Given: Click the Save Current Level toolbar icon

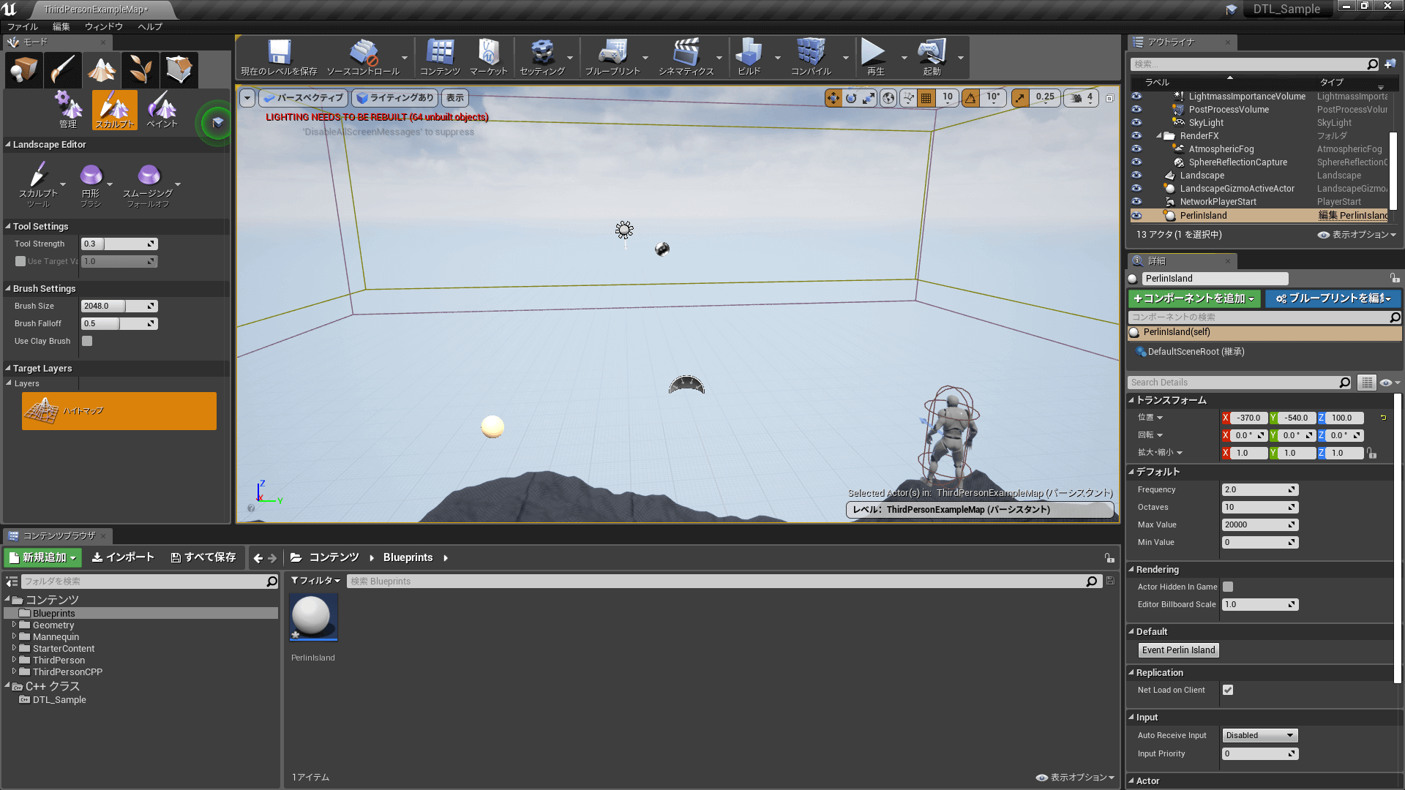Looking at the screenshot, I should point(279,57).
